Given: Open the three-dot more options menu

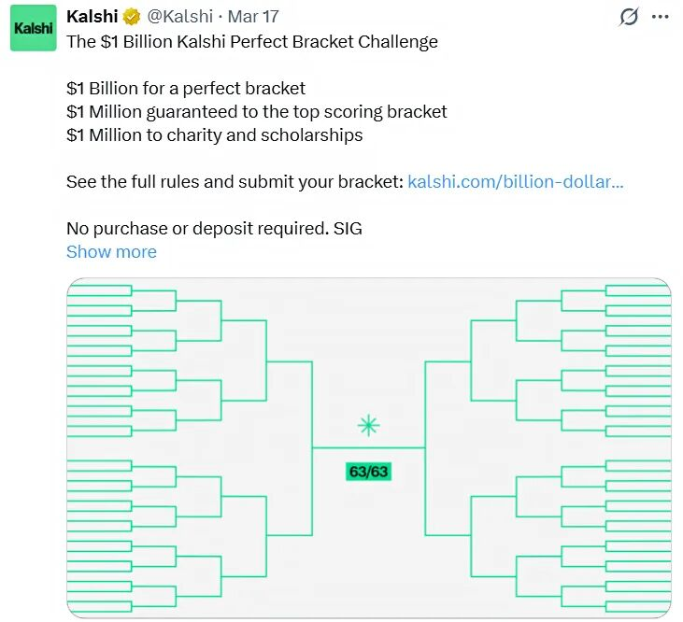Looking at the screenshot, I should (x=660, y=18).
